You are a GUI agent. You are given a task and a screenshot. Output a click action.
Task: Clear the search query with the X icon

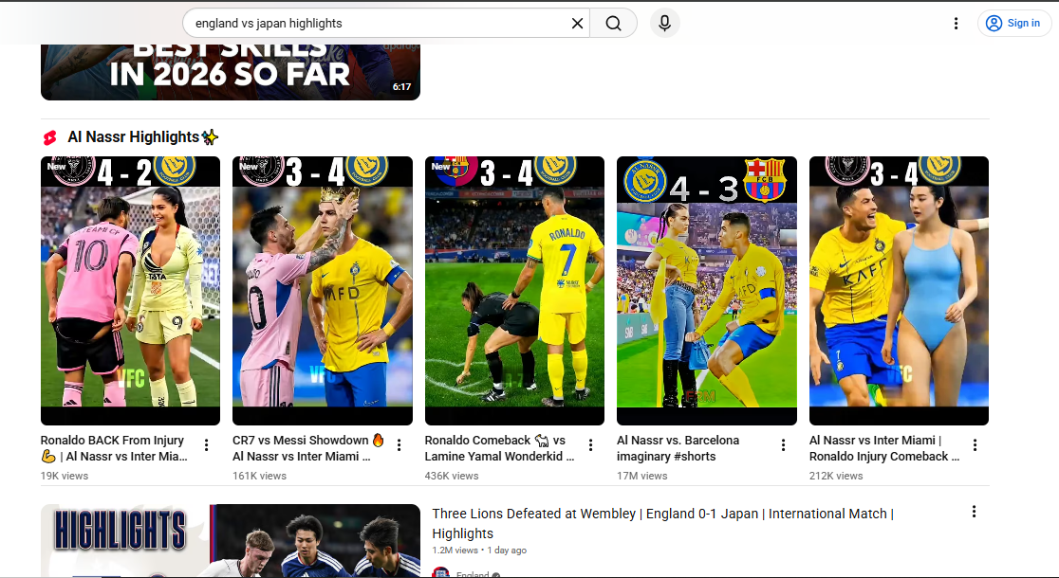coord(577,23)
